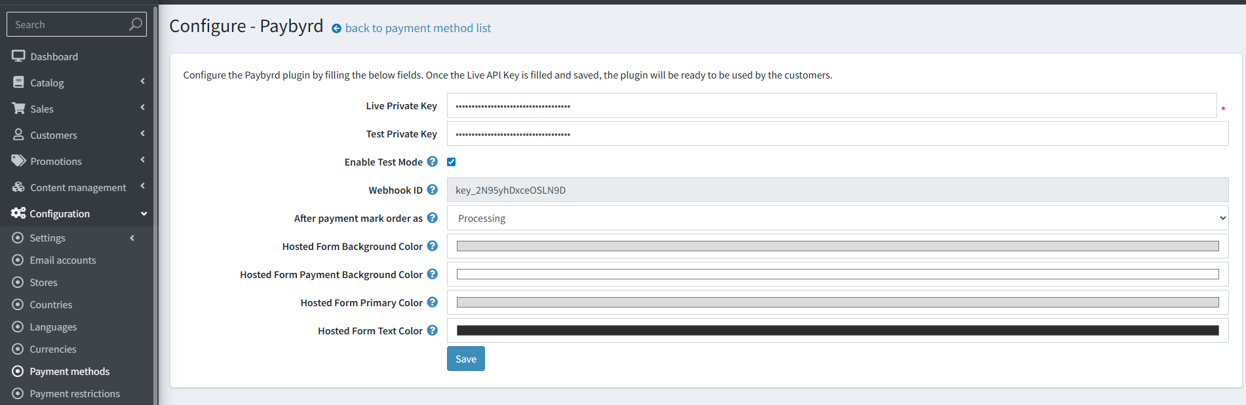The height and width of the screenshot is (405, 1246).
Task: Click the Payment methods circle icon
Action: 18,371
